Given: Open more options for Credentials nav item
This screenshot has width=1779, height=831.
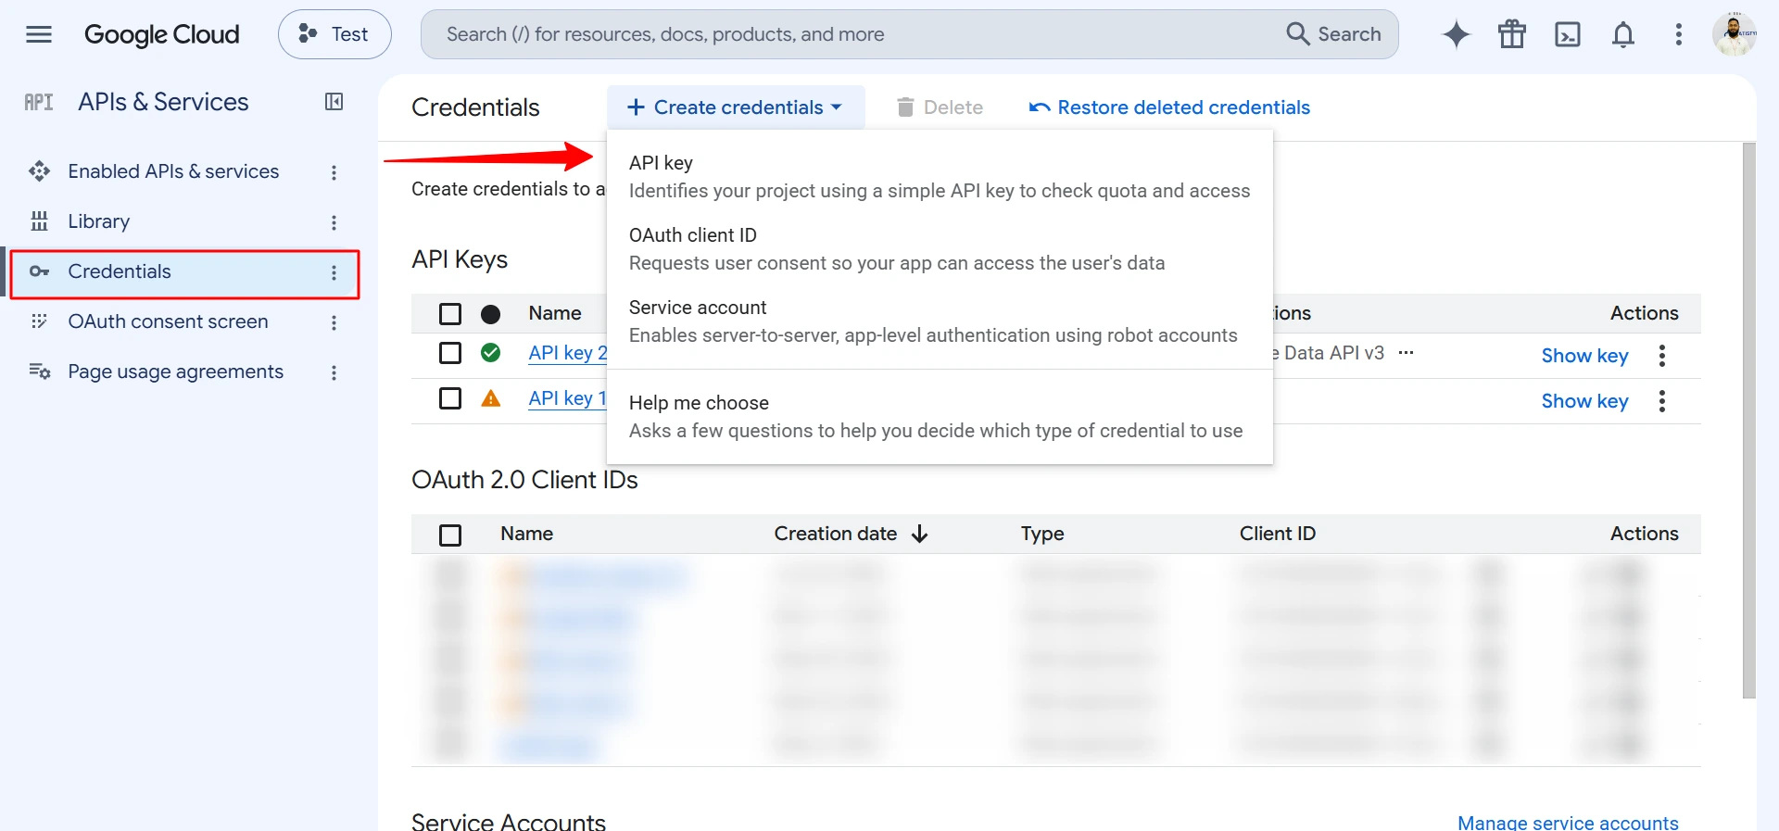Looking at the screenshot, I should pos(334,272).
